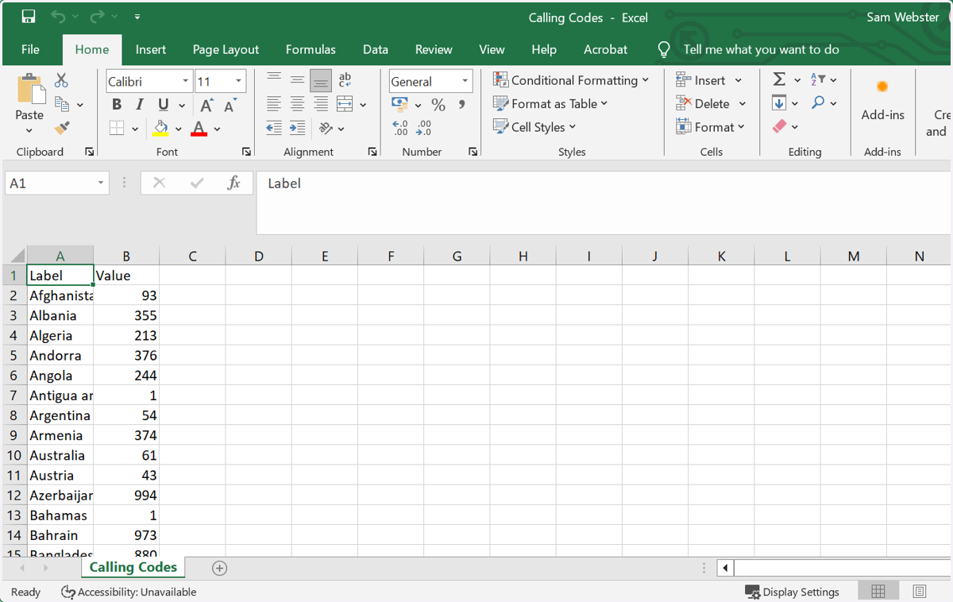
Task: Switch to the Review tab
Action: click(434, 49)
